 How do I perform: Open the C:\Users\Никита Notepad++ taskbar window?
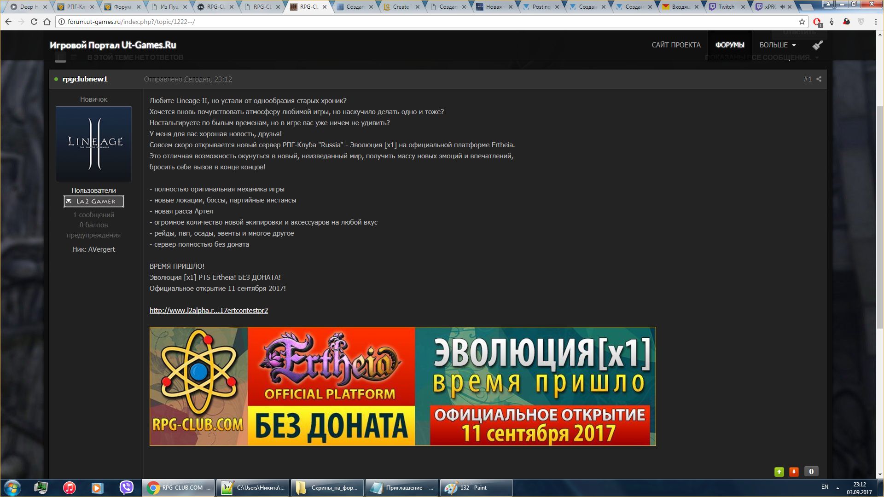[253, 487]
